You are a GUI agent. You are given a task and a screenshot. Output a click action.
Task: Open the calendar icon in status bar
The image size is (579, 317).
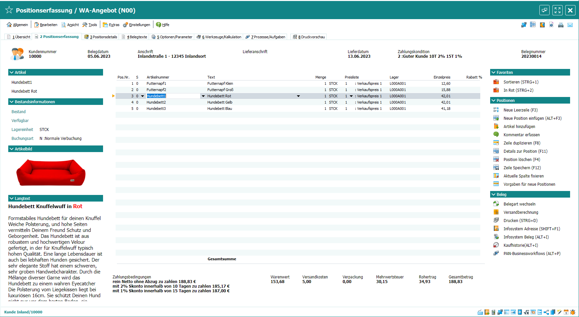pos(566,312)
